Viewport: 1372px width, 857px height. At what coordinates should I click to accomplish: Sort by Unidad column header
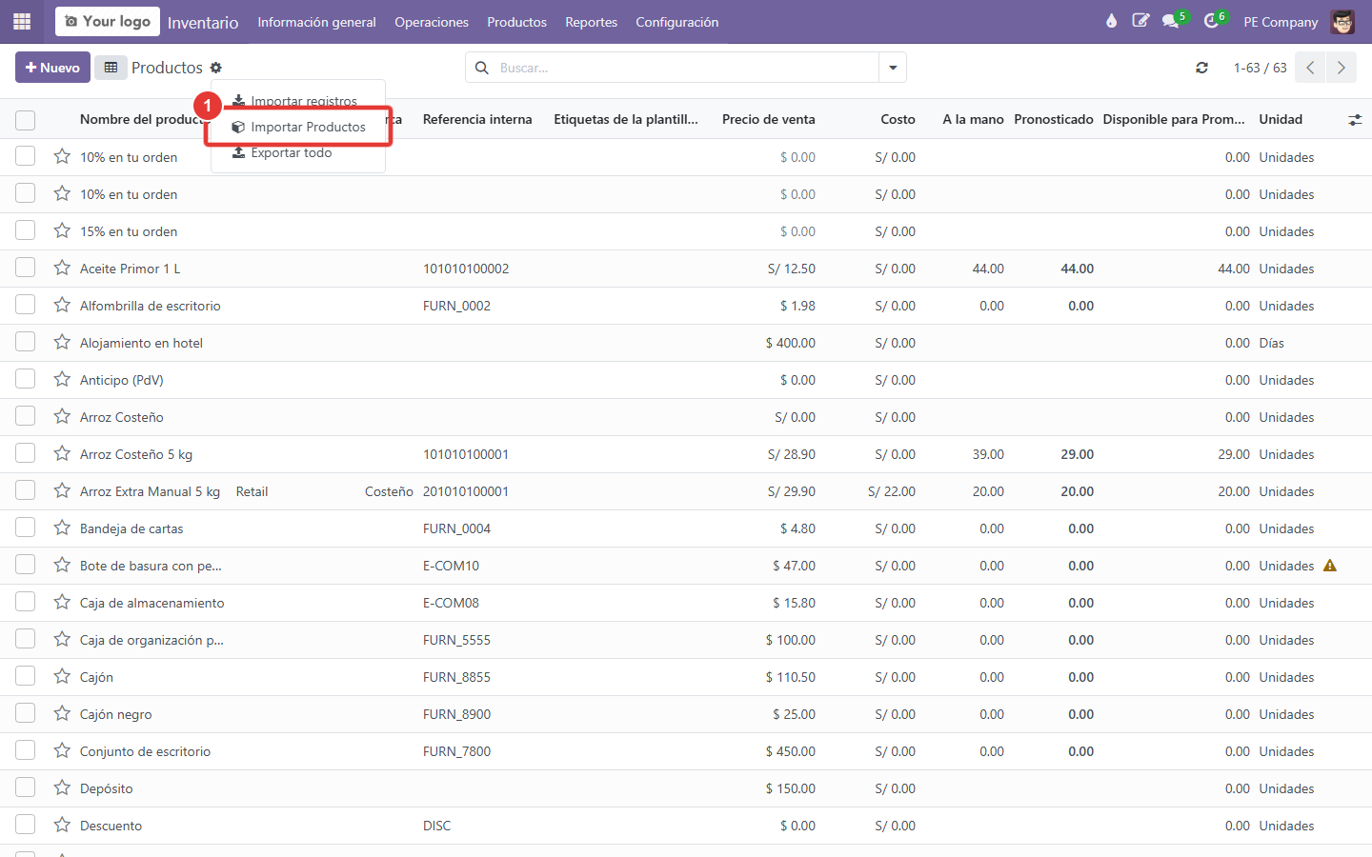1281,120
